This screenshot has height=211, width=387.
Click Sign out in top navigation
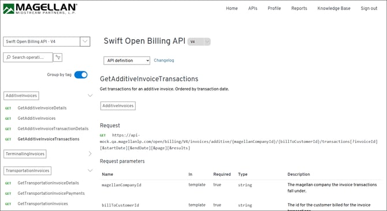coord(369,8)
